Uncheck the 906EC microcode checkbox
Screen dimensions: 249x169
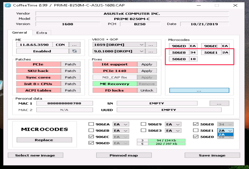click(91, 136)
